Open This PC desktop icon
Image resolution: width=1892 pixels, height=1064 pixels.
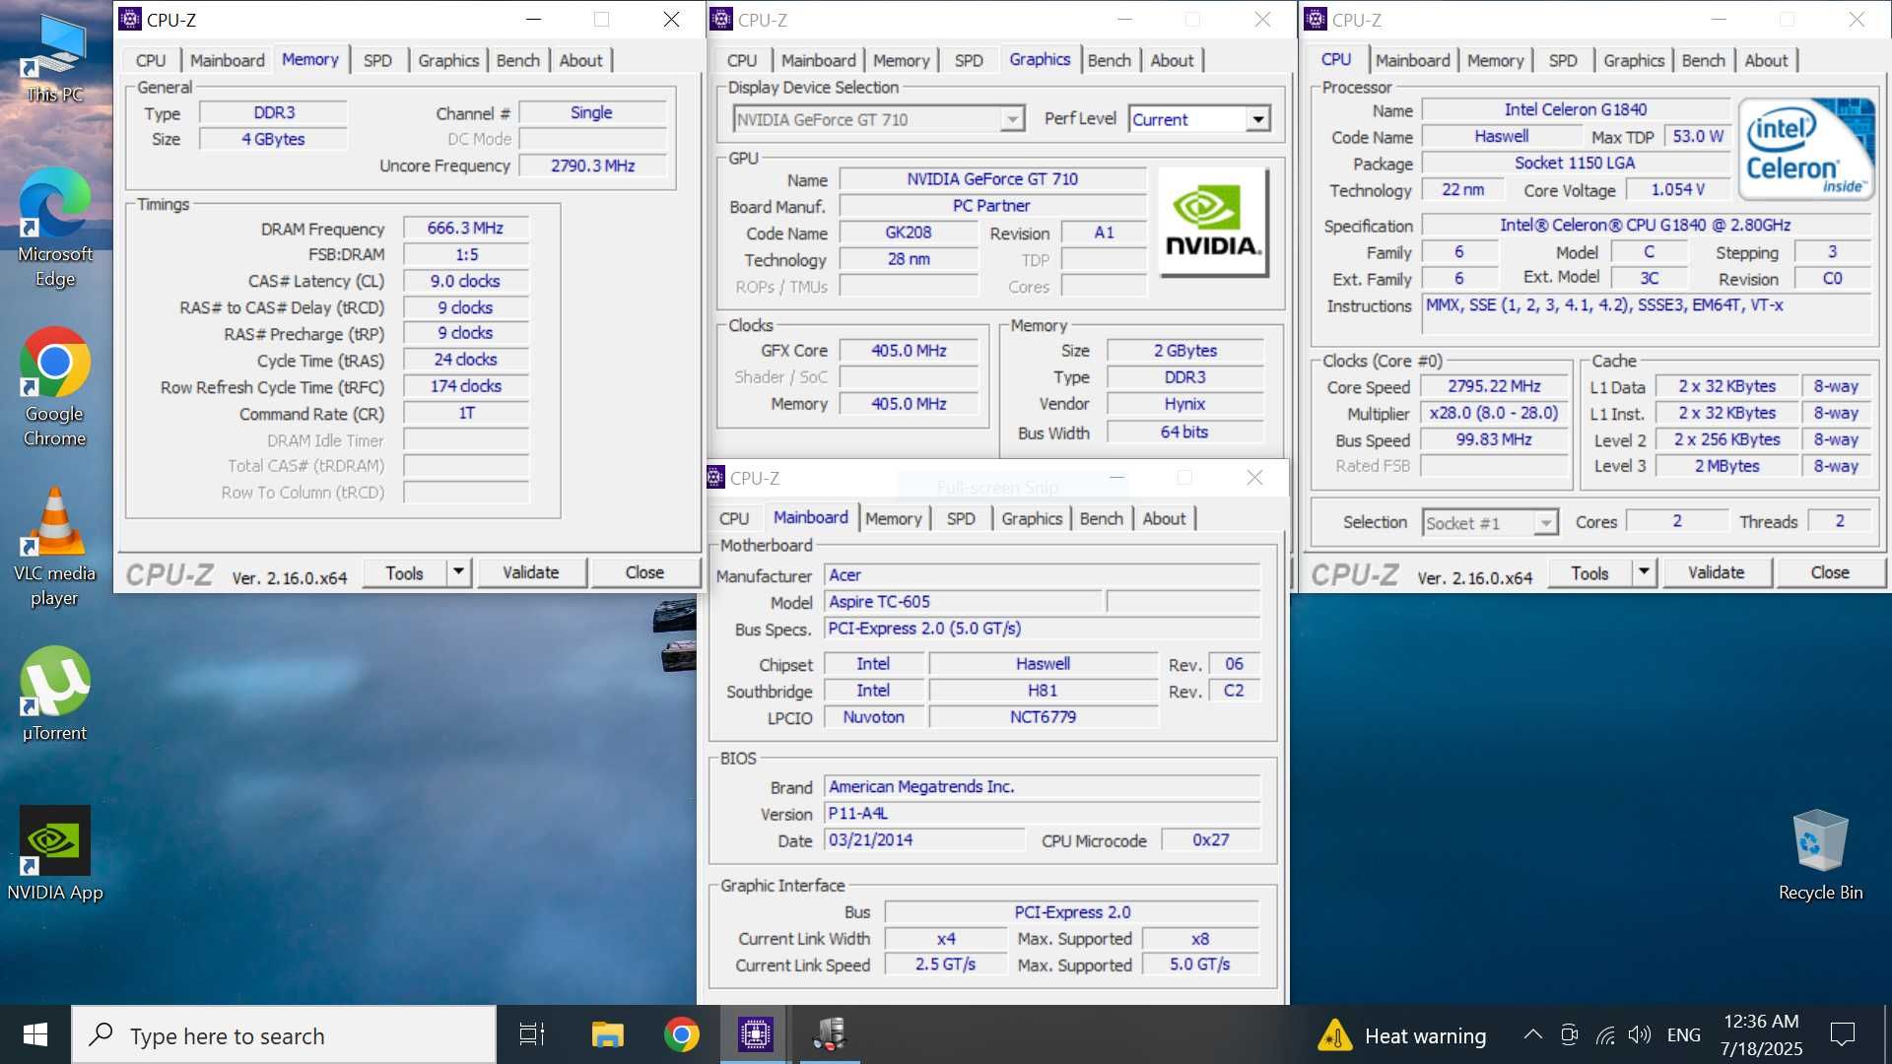55,59
